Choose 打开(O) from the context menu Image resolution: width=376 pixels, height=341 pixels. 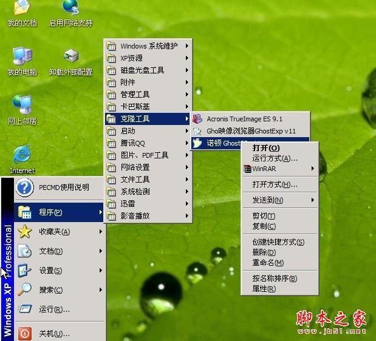click(x=280, y=148)
